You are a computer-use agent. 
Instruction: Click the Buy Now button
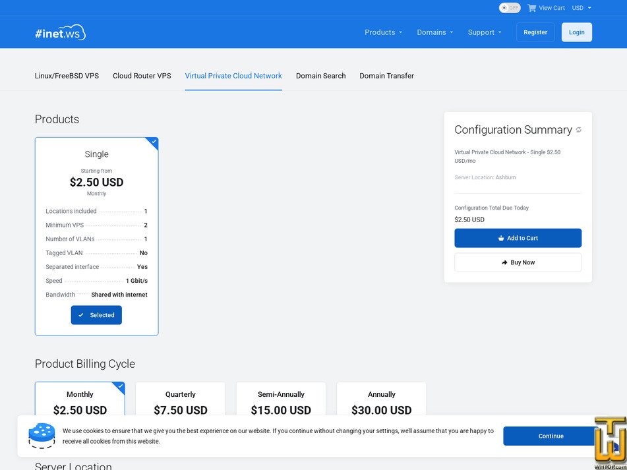[518, 262]
